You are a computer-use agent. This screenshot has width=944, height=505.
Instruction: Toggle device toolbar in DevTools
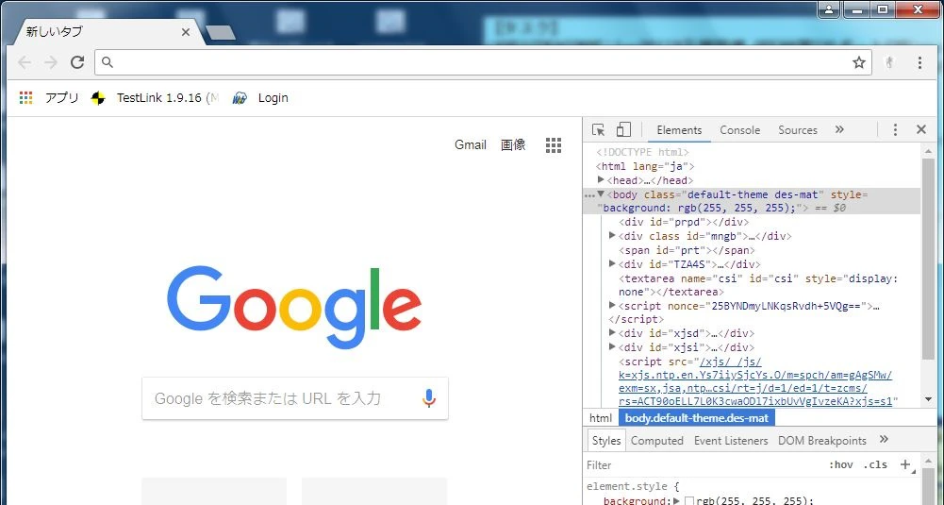tap(623, 129)
